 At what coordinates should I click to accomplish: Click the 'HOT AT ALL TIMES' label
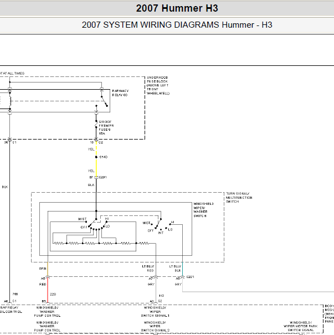[12, 73]
